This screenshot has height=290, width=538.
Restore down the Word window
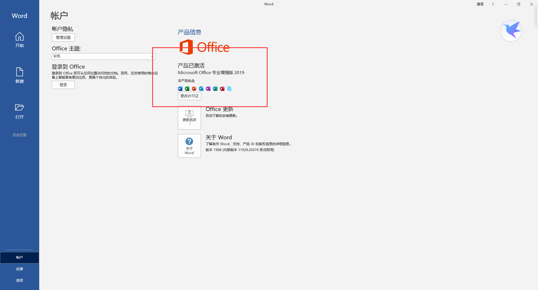coord(519,4)
